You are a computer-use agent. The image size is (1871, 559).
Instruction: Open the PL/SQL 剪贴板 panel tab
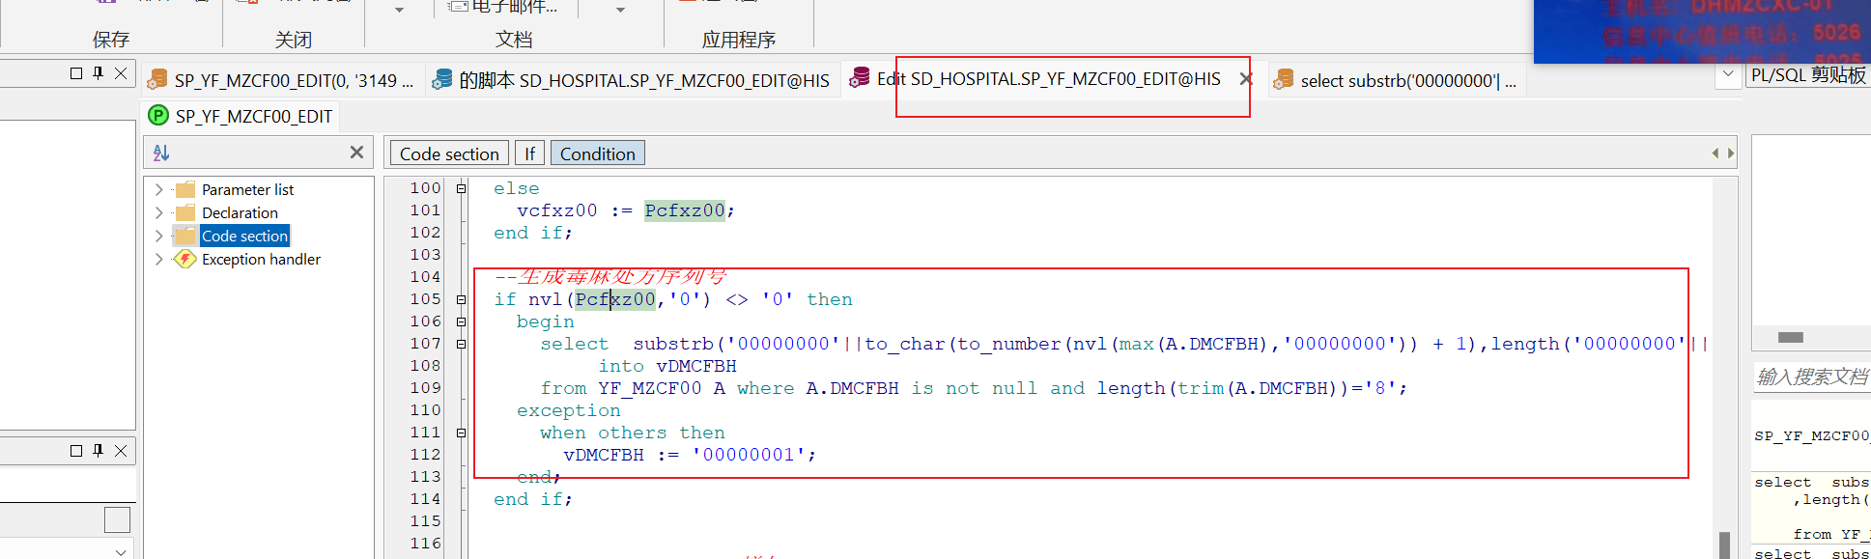coord(1807,75)
